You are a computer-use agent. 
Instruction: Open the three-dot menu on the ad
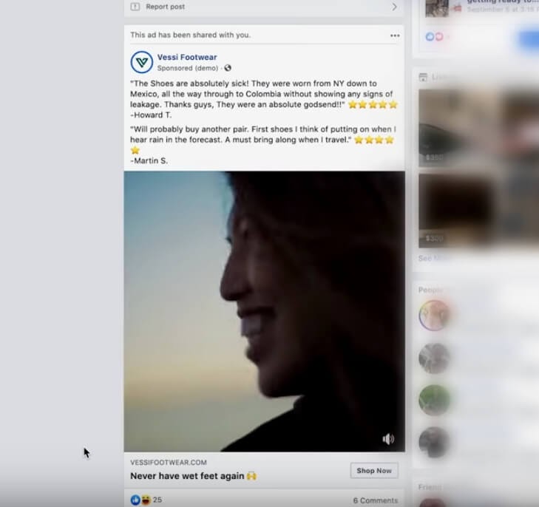point(395,35)
